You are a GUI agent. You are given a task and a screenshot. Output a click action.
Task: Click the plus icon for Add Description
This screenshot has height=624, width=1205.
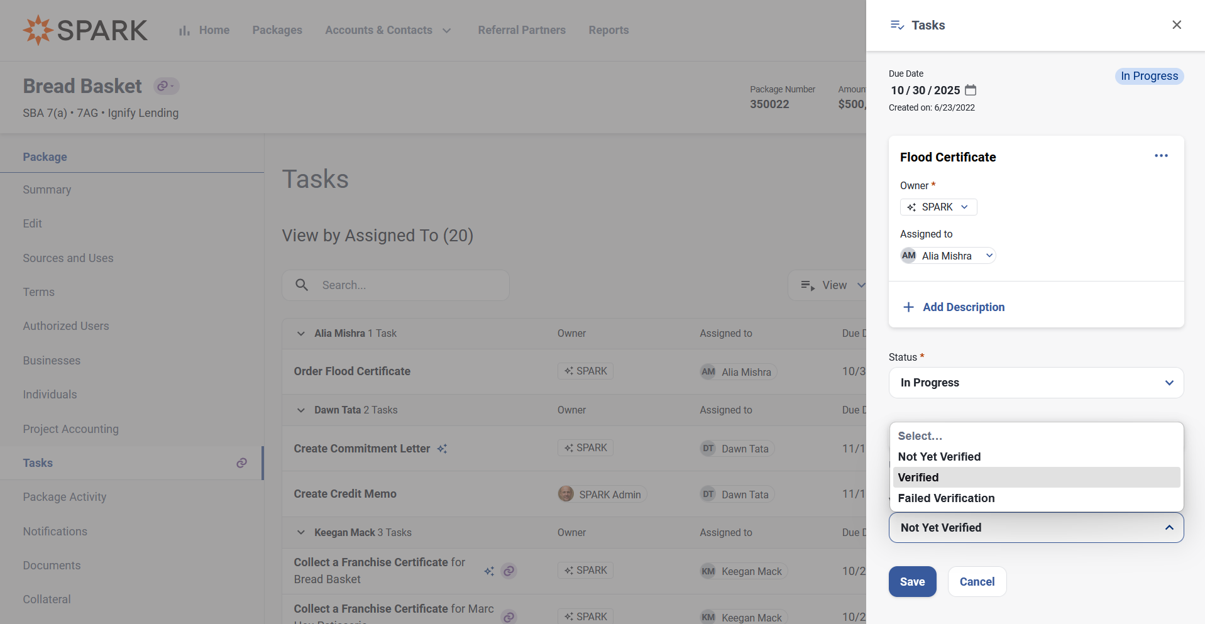click(x=908, y=307)
